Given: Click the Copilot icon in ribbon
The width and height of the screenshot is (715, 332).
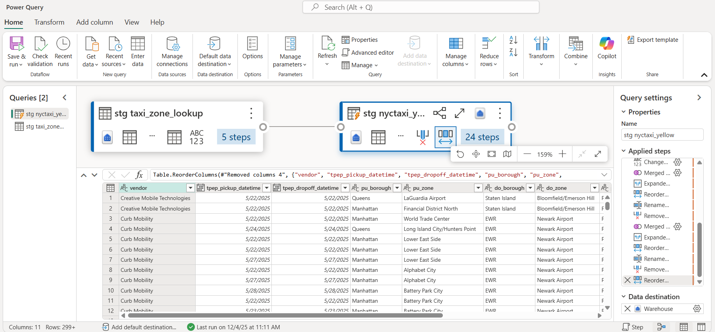Looking at the screenshot, I should point(606,44).
